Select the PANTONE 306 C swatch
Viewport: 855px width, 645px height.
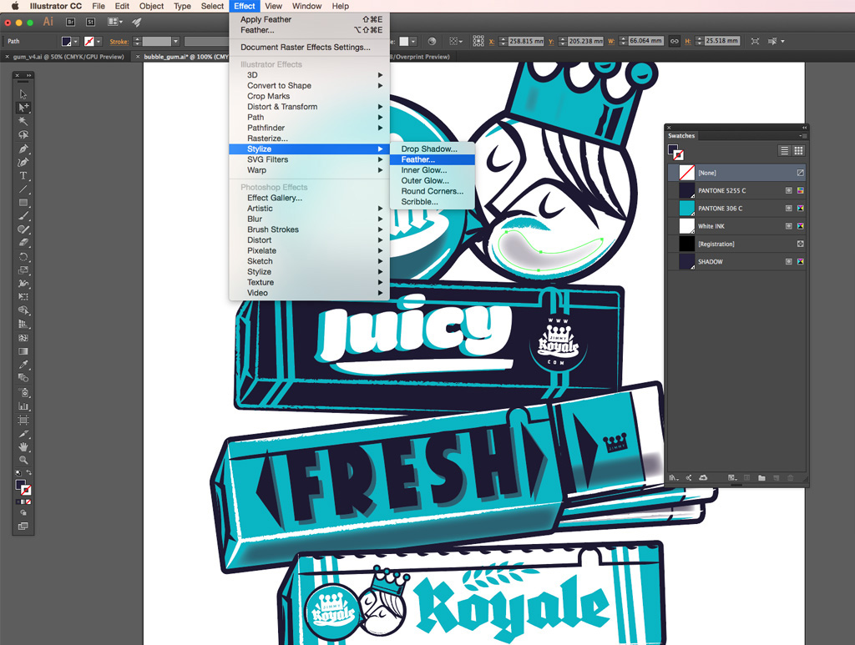(720, 209)
